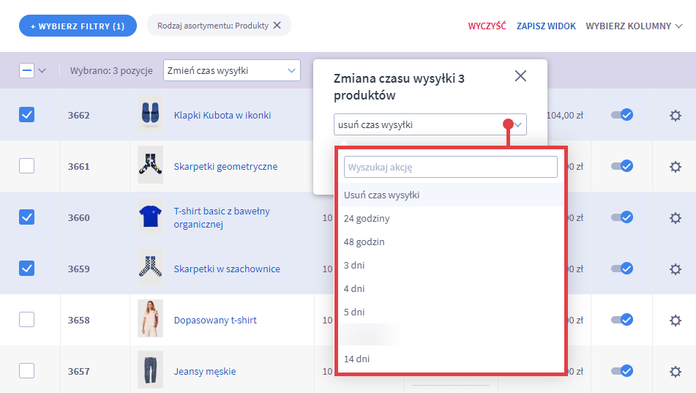696x393 pixels.
Task: Click gear icon for Jeansy męskie row
Action: pyautogui.click(x=676, y=371)
